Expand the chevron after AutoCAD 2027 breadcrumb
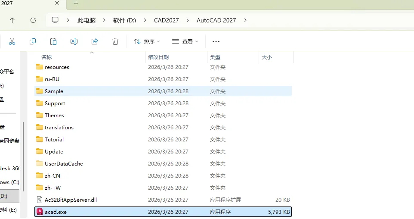414x219 pixels. click(x=245, y=20)
